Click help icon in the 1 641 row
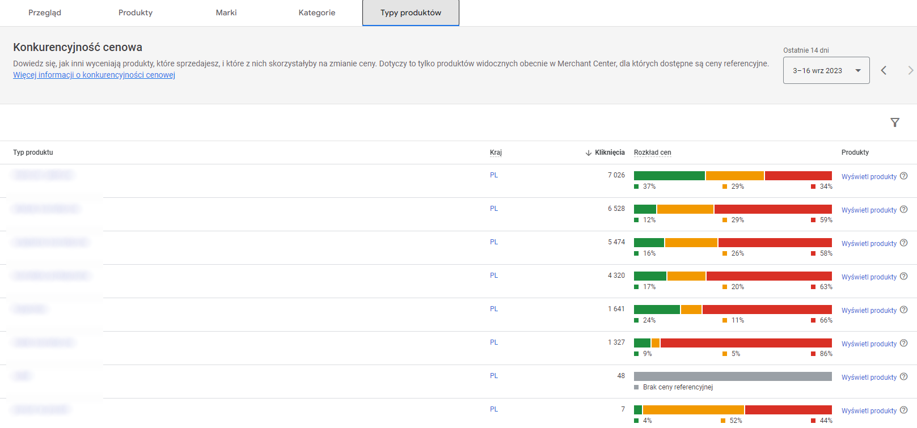Screen dimensions: 917x428 point(904,310)
